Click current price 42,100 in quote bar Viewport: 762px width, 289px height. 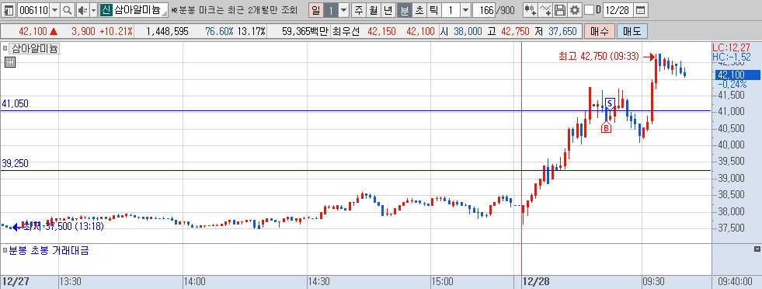(x=33, y=32)
